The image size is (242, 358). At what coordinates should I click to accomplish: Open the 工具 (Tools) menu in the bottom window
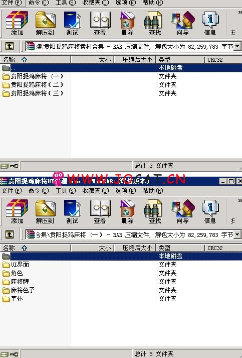pos(66,191)
